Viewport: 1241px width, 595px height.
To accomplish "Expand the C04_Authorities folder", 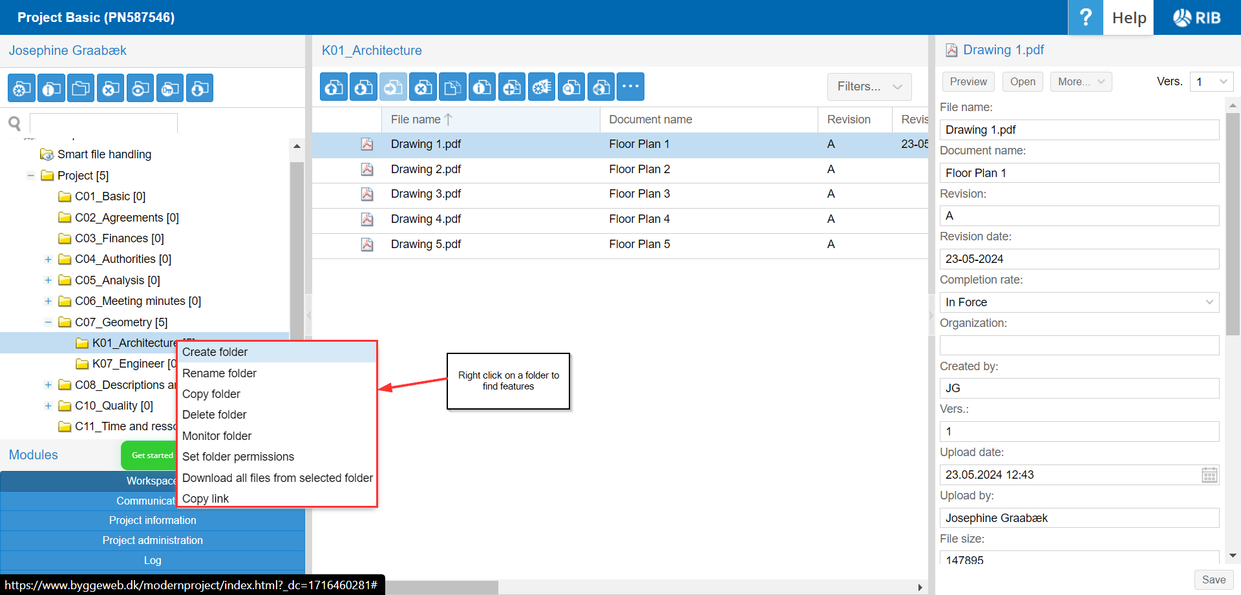I will [48, 259].
